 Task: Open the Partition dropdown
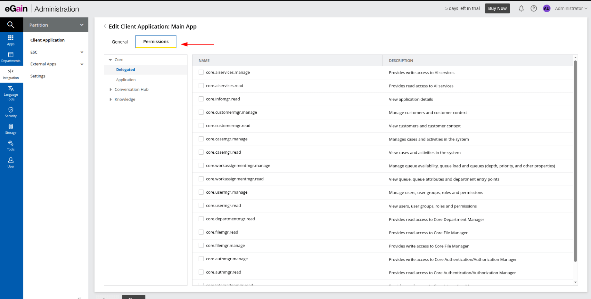56,25
